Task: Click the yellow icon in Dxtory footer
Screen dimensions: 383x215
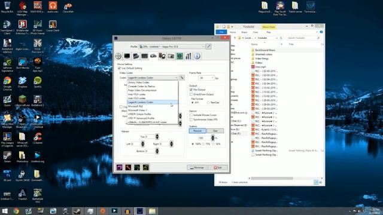Action: click(146, 167)
